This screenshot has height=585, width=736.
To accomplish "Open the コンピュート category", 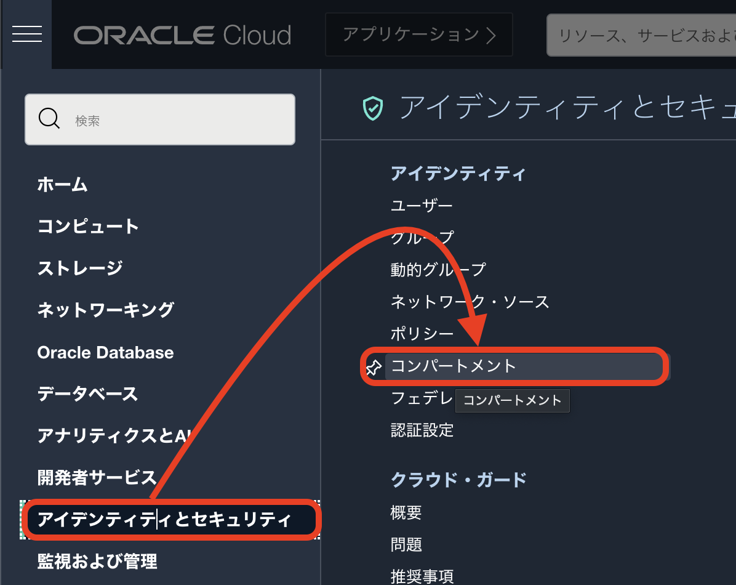I will click(88, 226).
